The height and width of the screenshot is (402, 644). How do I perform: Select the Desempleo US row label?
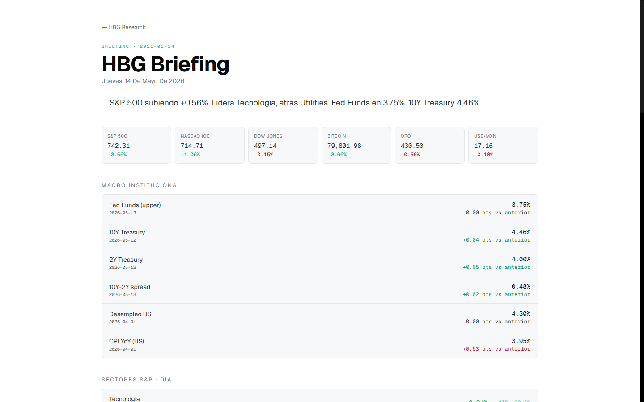130,314
